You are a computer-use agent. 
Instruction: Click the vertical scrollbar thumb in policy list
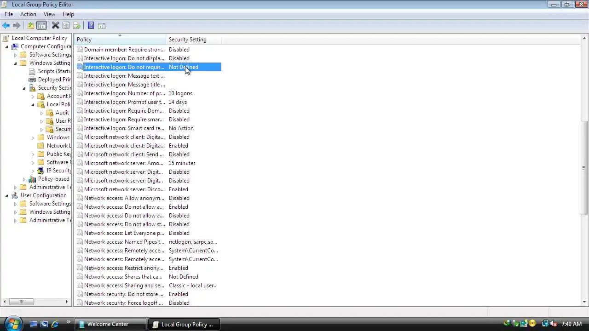pos(585,168)
